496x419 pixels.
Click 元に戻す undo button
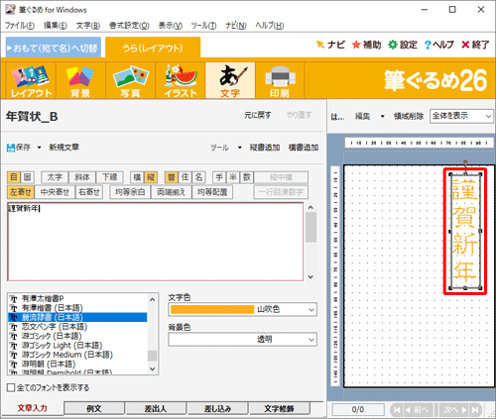tap(258, 115)
